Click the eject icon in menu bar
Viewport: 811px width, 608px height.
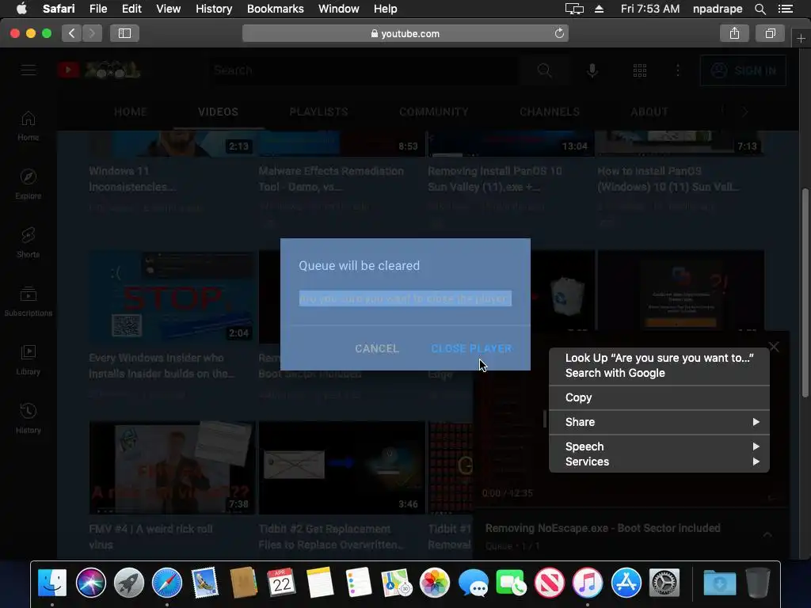point(599,9)
